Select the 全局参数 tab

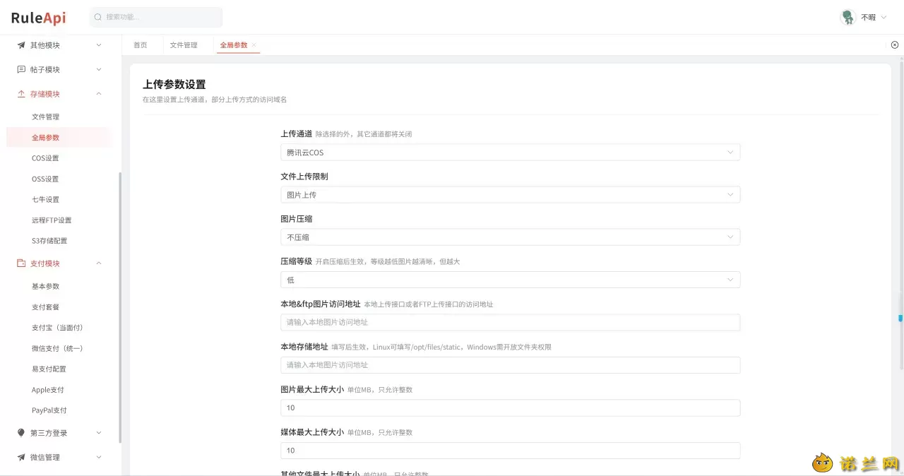coord(234,45)
